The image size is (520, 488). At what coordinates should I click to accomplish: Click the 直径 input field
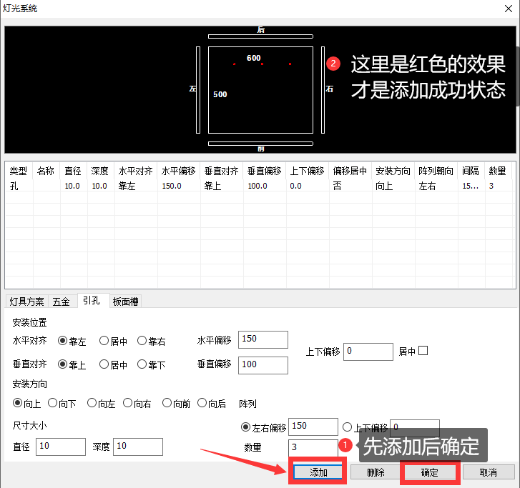coord(61,447)
